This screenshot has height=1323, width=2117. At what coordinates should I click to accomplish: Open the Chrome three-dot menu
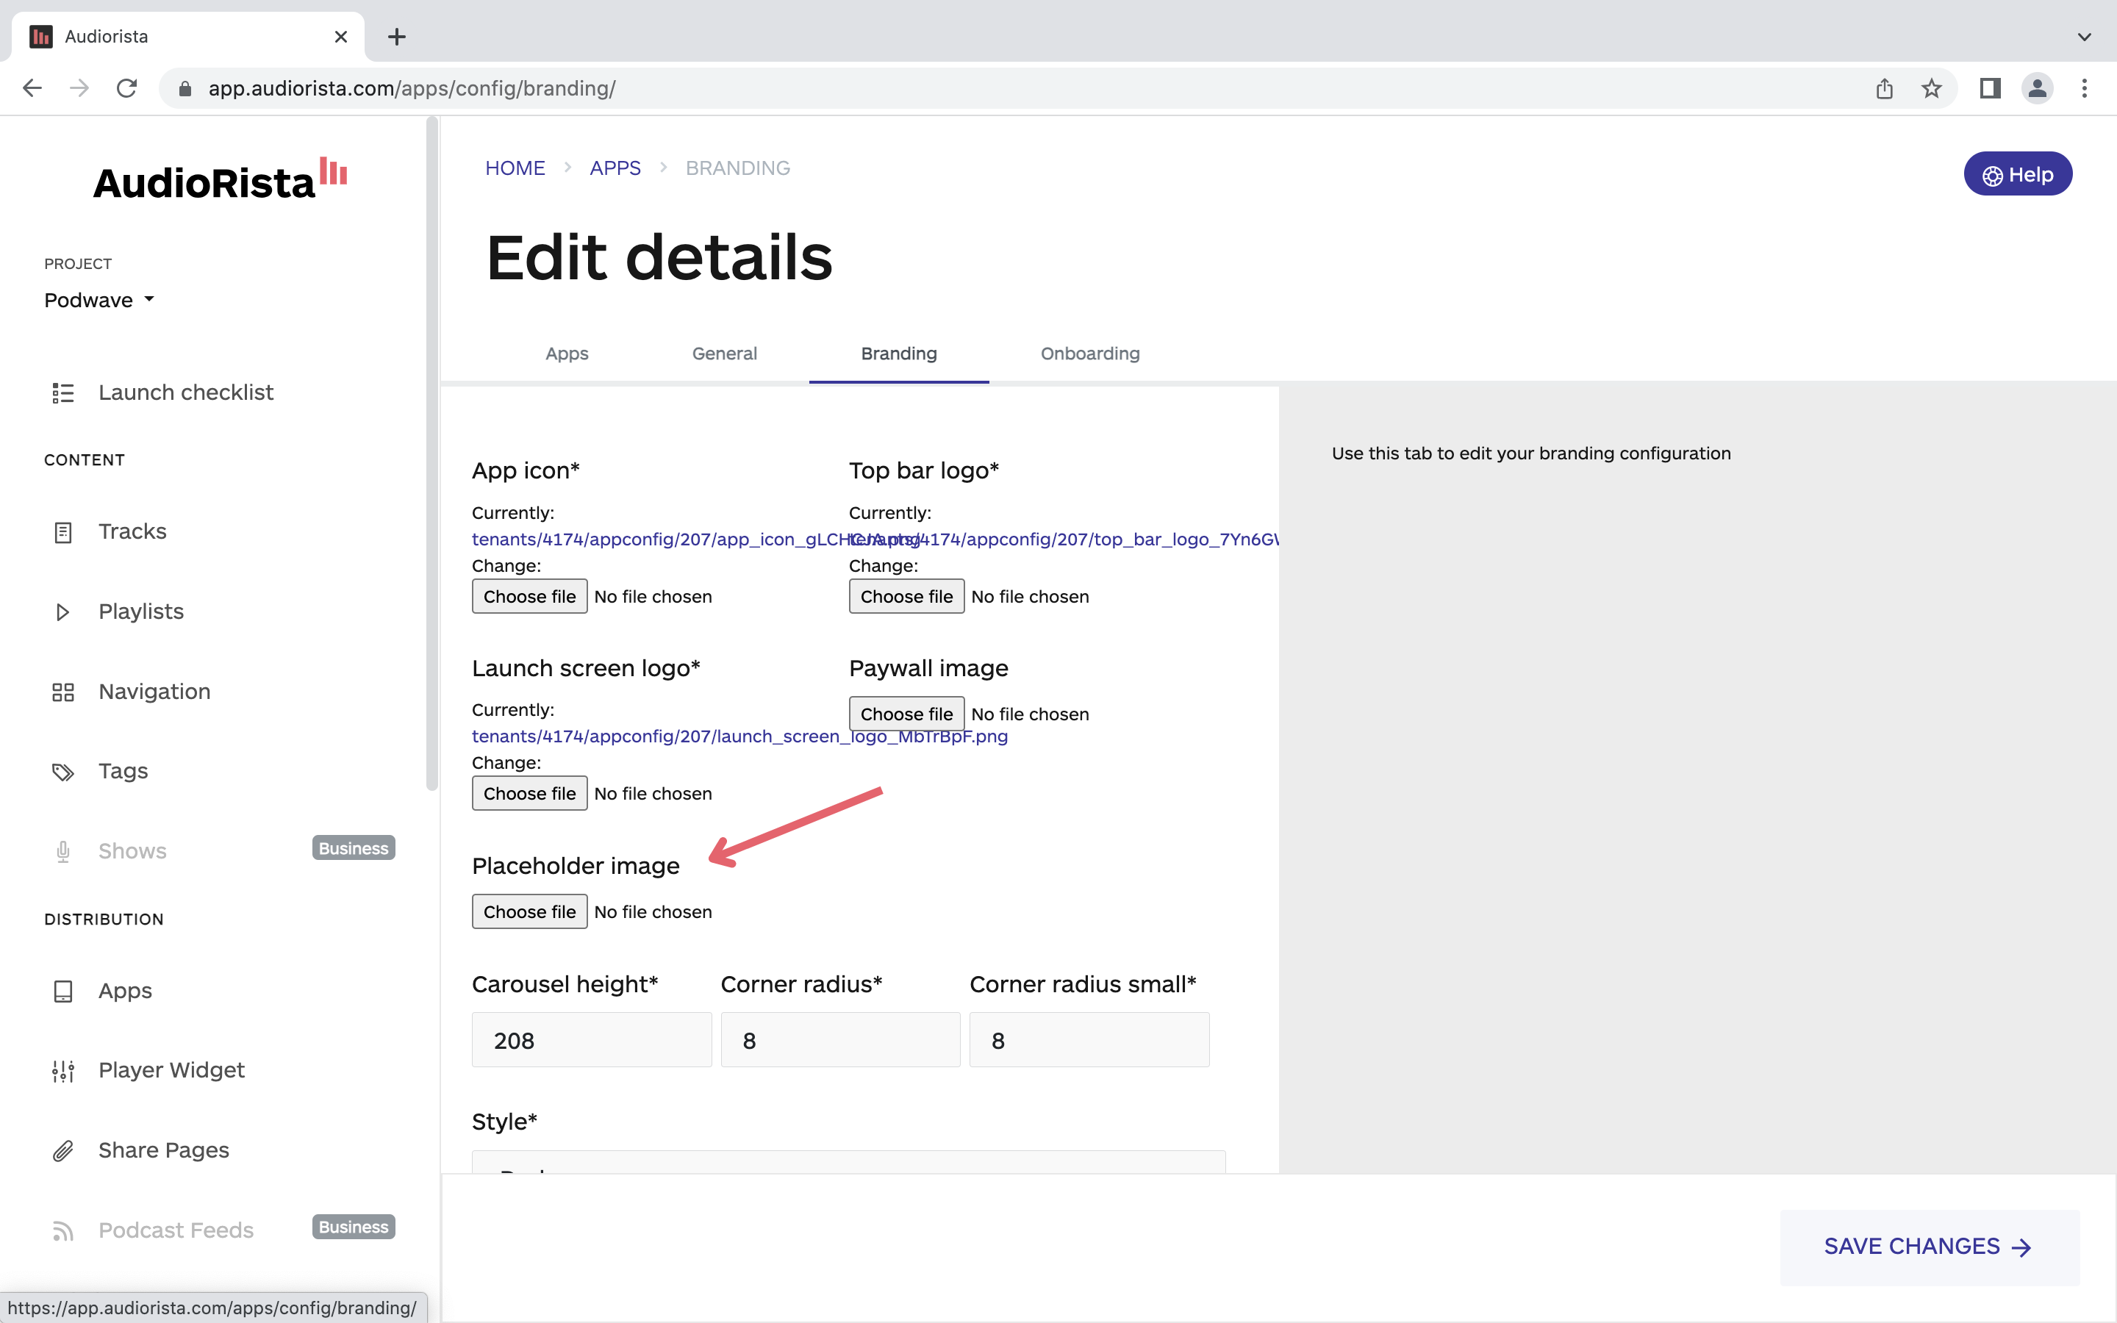tap(2085, 88)
